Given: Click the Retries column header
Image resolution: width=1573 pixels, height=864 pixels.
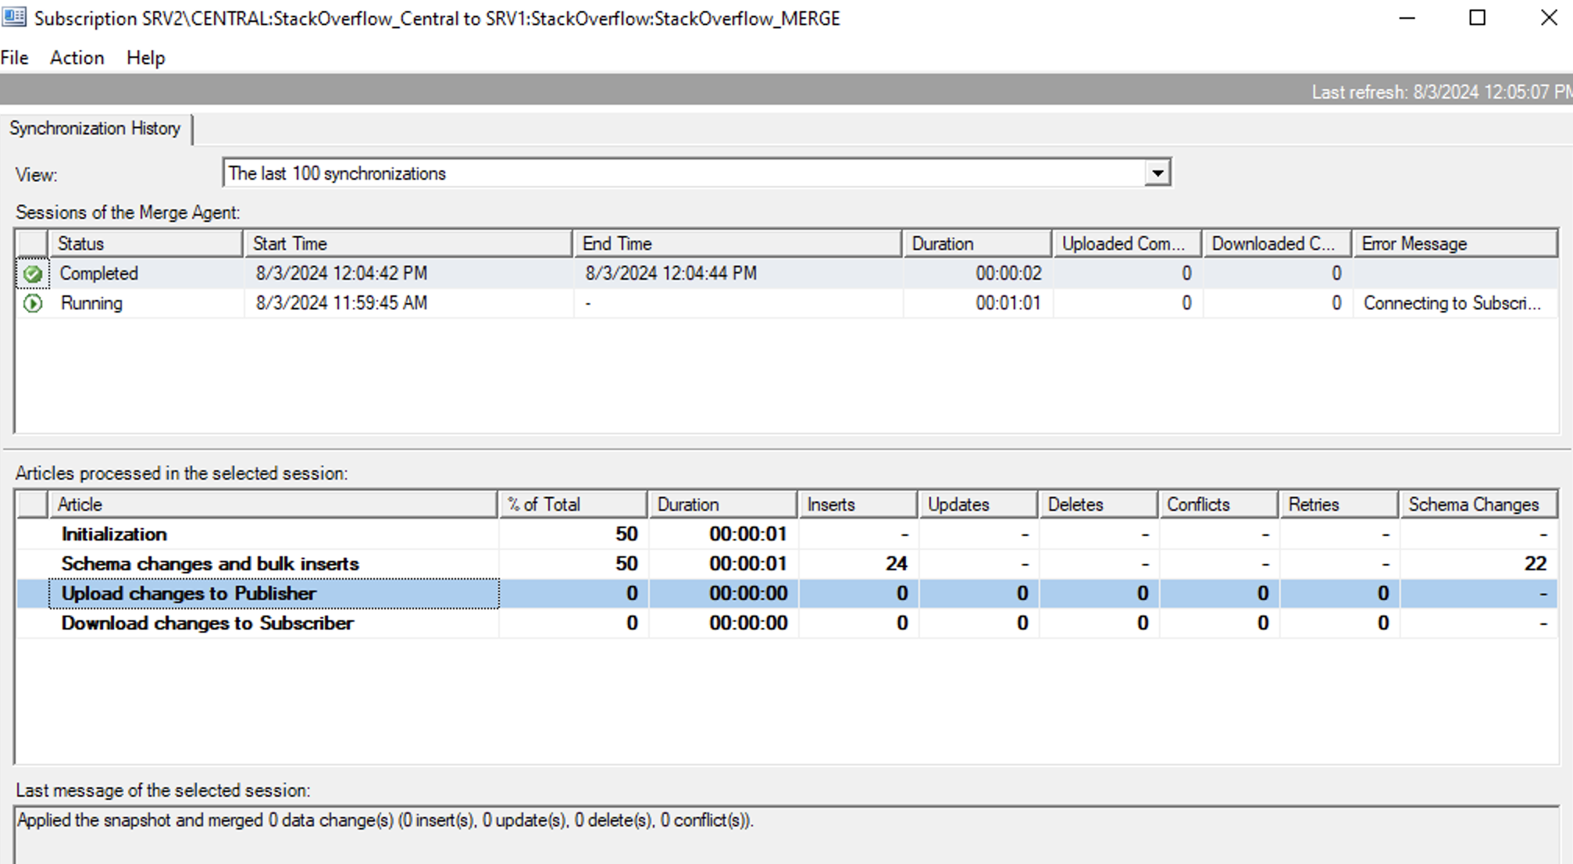Looking at the screenshot, I should [1339, 505].
